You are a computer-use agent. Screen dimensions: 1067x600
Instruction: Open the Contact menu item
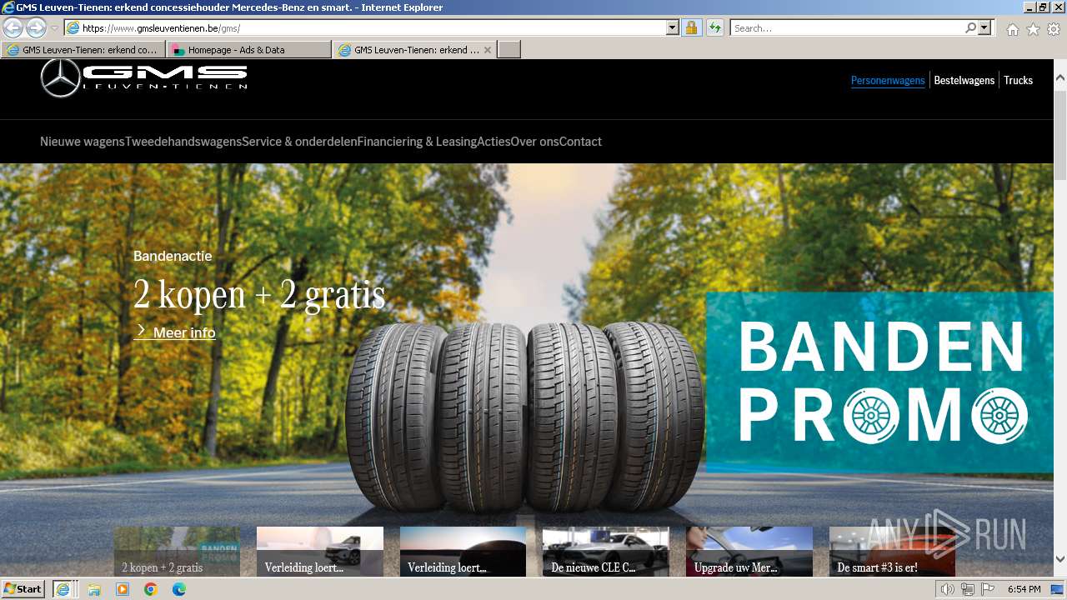(x=580, y=142)
